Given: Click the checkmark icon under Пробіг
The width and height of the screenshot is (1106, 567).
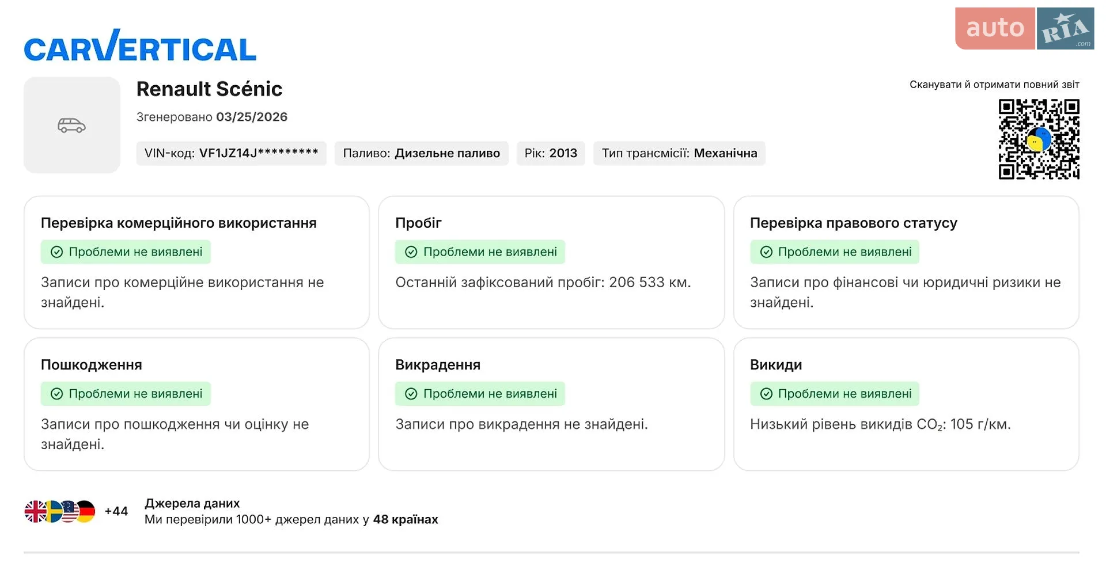Looking at the screenshot, I should click(x=411, y=252).
